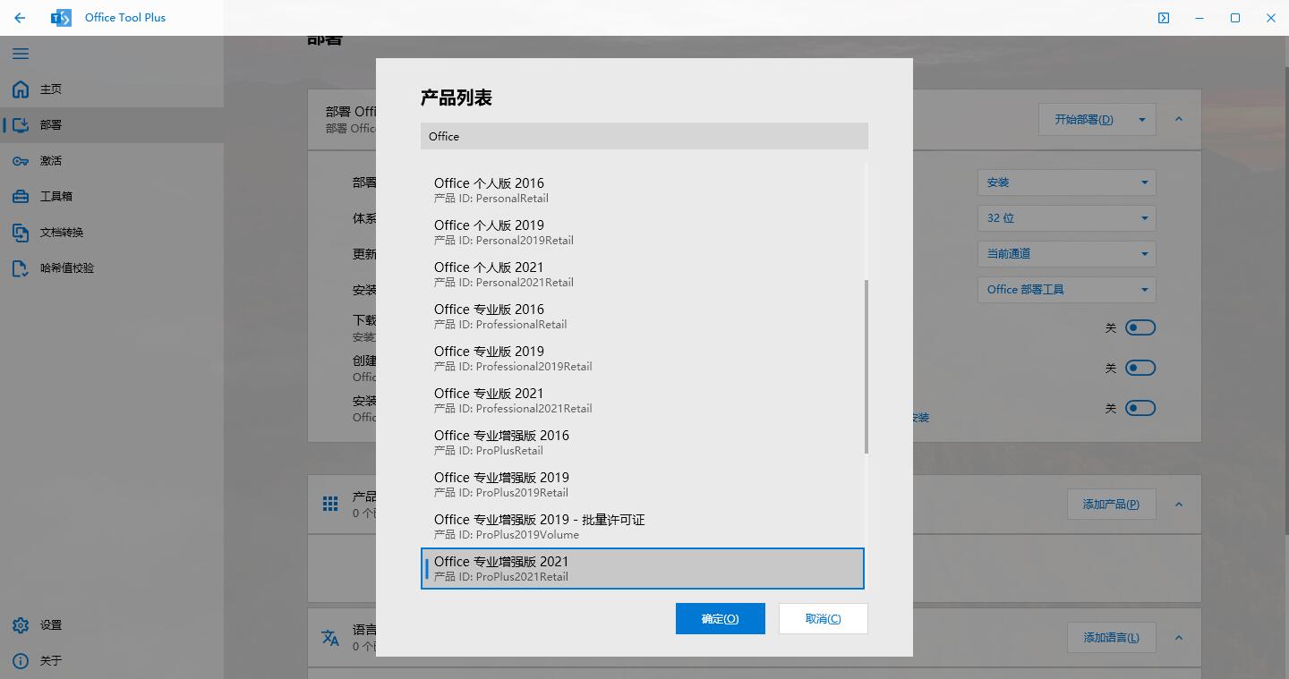
Task: Select Office 专业版 2021
Action: (x=643, y=400)
